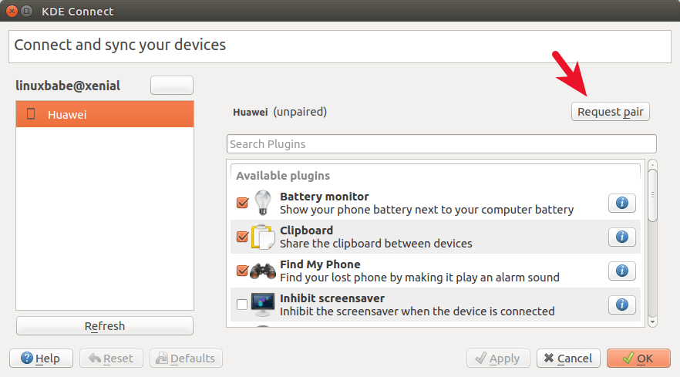Show info about Inhibit screensaver plugin
680x377 pixels.
tap(622, 305)
